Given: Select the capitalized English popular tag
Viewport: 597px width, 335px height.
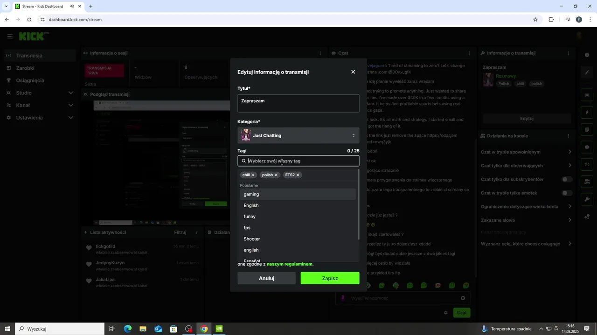Looking at the screenshot, I should pos(298,206).
